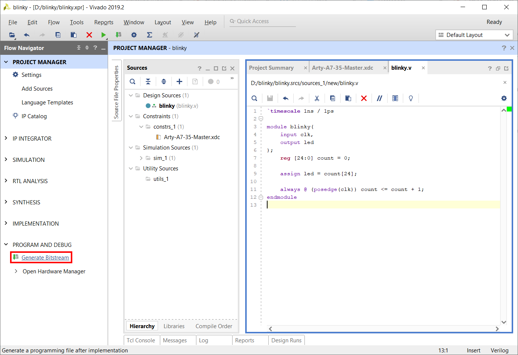The height and width of the screenshot is (355, 518).
Task: Open the Tcl Console tab
Action: click(141, 340)
